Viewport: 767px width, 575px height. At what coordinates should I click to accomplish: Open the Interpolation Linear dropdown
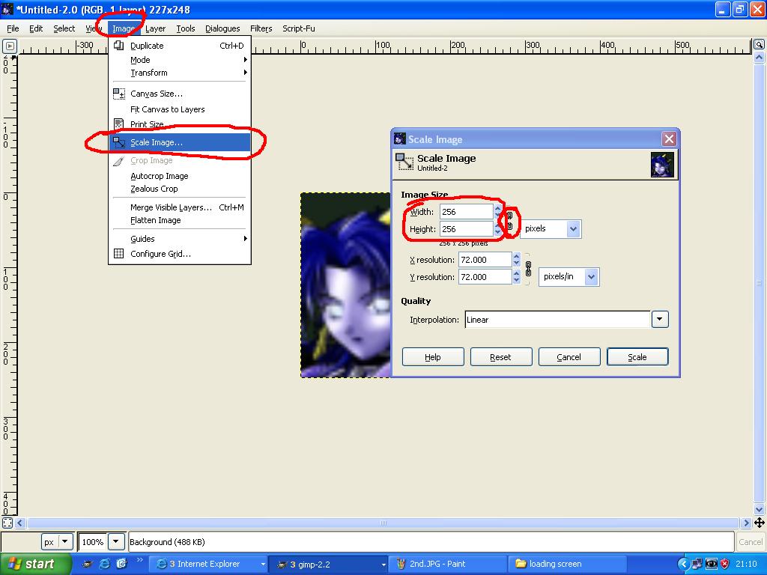566,320
